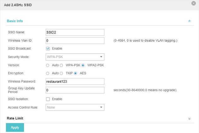Viewport: 199px width, 133px height.
Task: Select Auto for Encryption
Action: (x=48, y=73)
